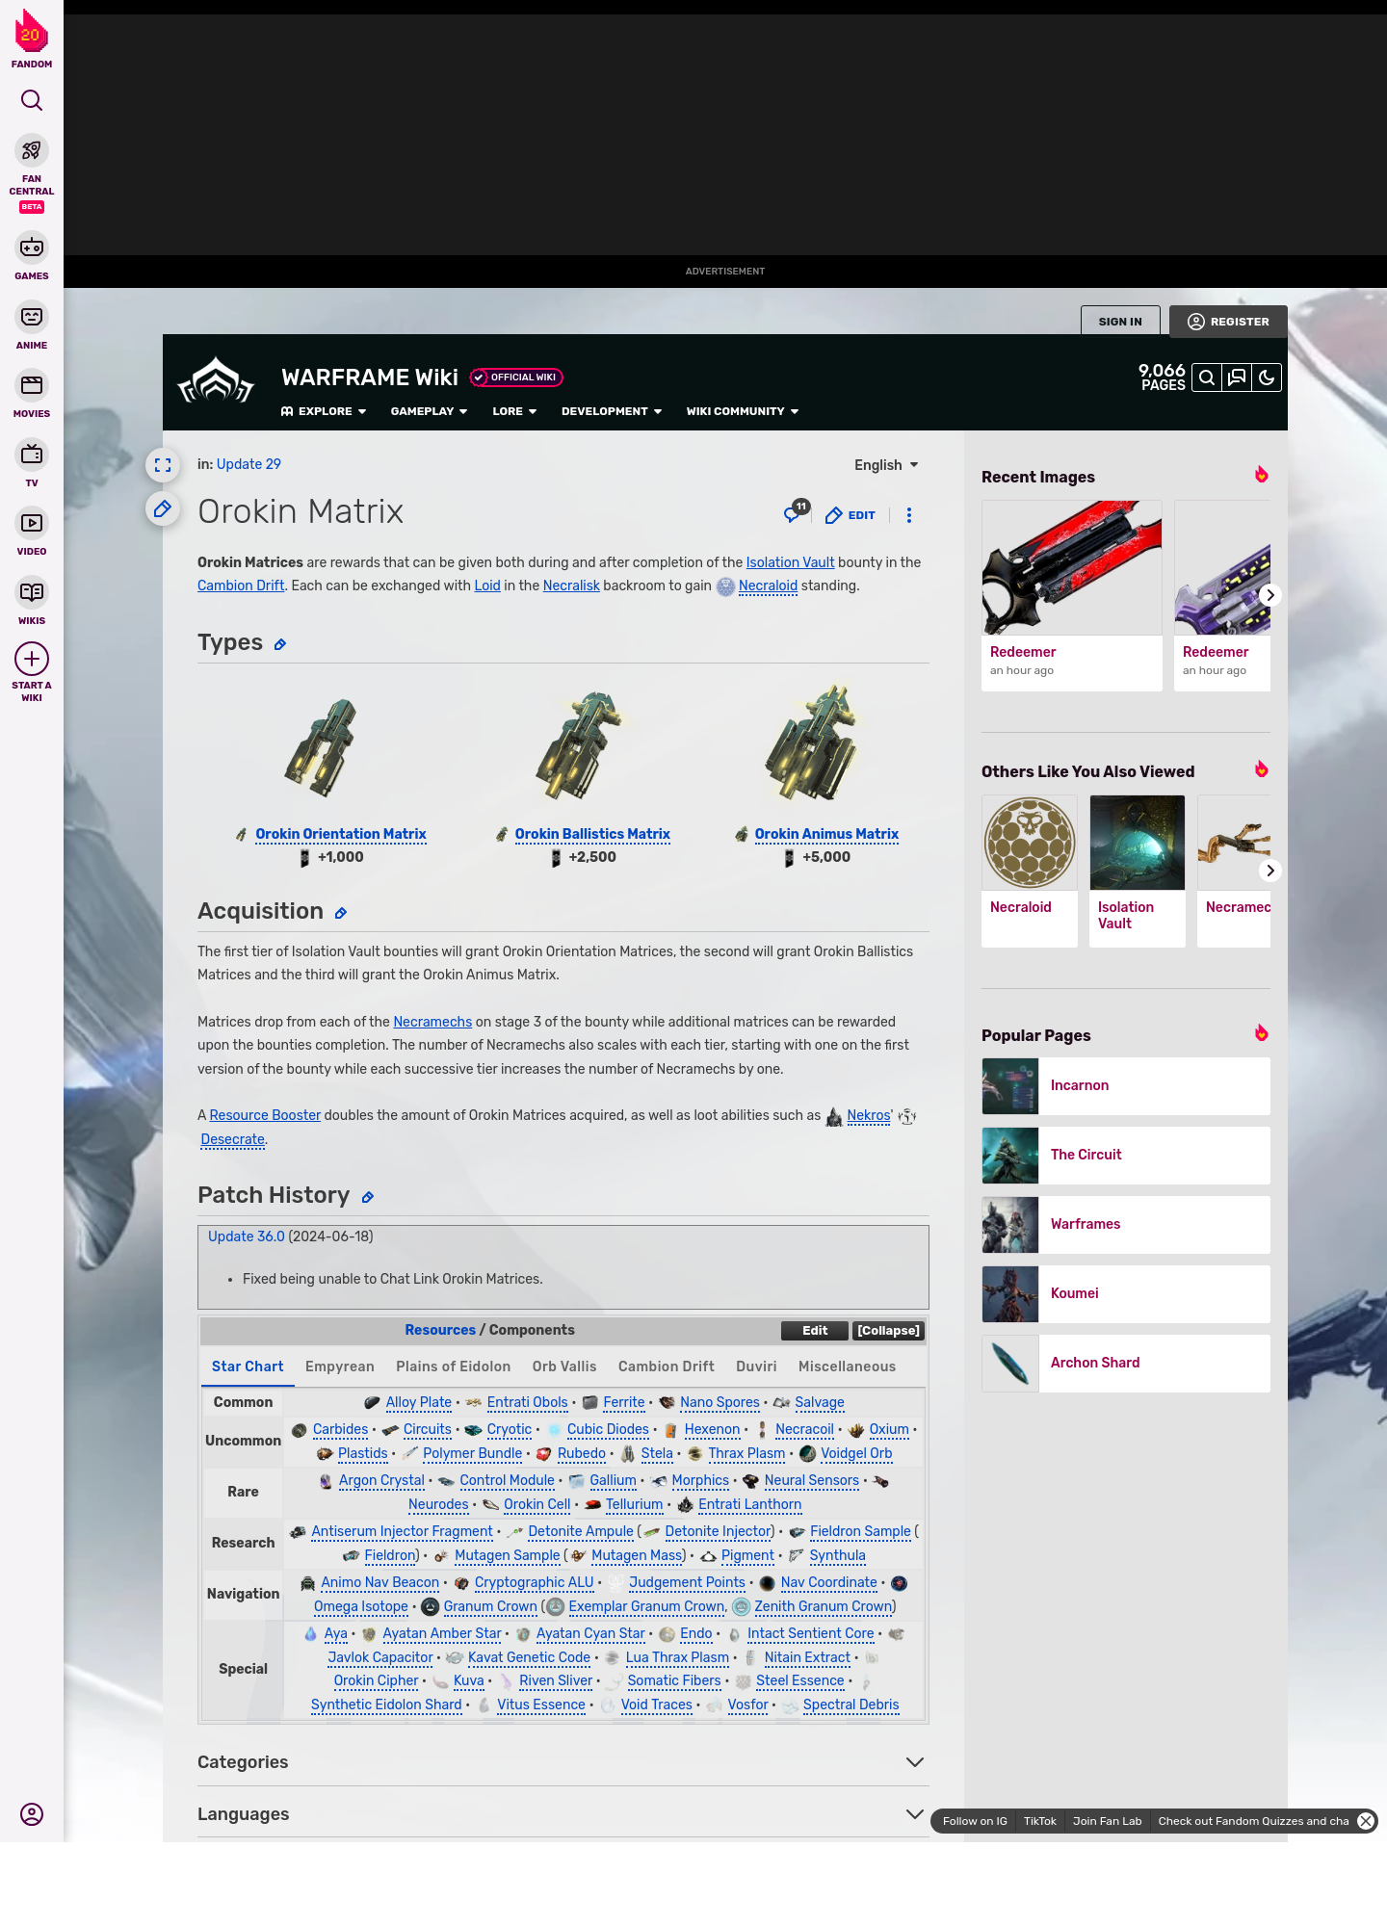Open the Wiki Community dropdown menu
Viewport: 1387px width, 1926px height.
click(743, 411)
